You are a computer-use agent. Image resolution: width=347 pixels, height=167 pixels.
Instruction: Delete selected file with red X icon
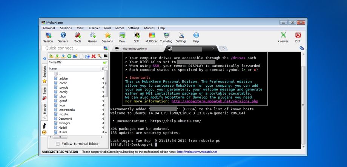tap(94, 56)
